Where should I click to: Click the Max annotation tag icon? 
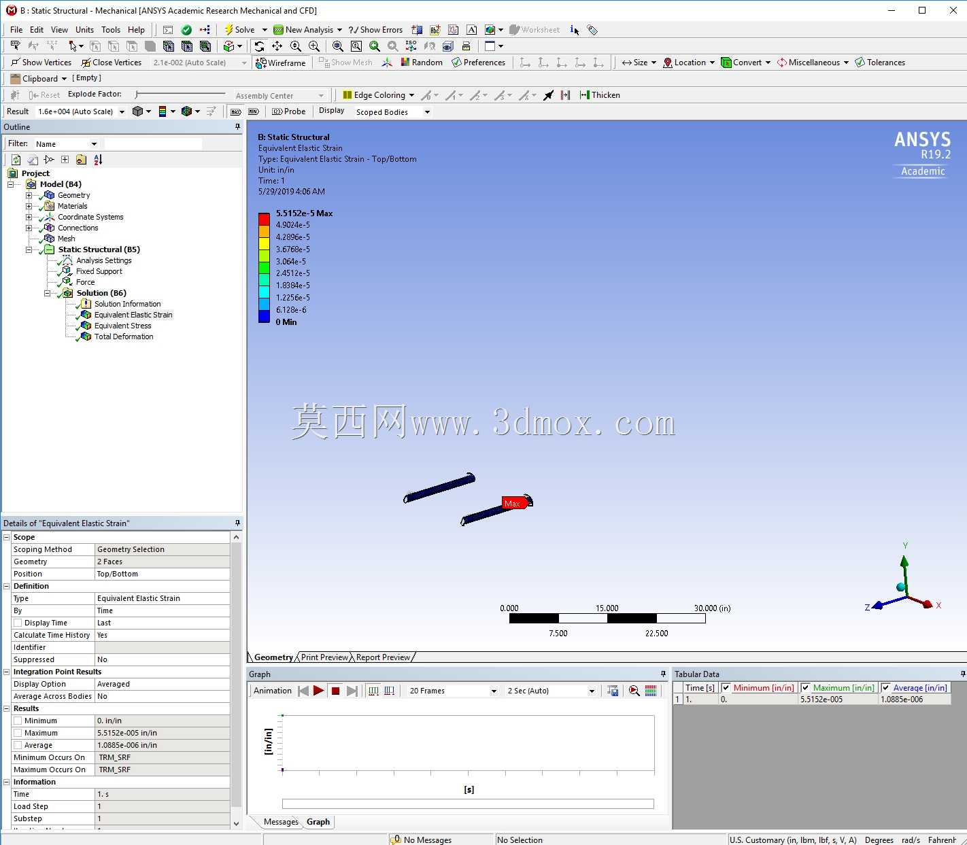[236, 111]
